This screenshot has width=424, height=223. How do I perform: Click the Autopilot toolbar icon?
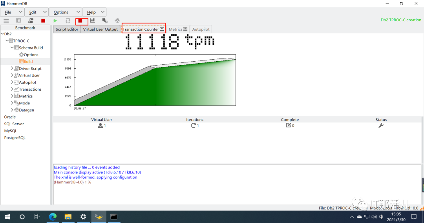(x=68, y=20)
